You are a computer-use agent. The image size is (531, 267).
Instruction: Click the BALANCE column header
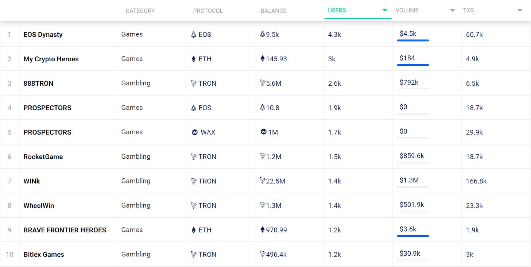pos(274,11)
